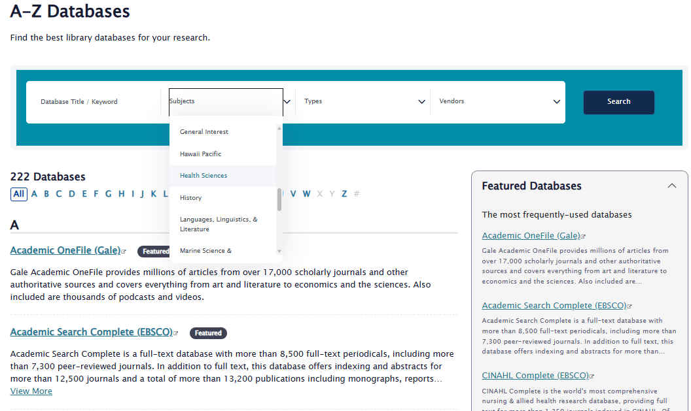691x411 pixels.
Task: Filter databases by letter K
Action: (x=153, y=193)
